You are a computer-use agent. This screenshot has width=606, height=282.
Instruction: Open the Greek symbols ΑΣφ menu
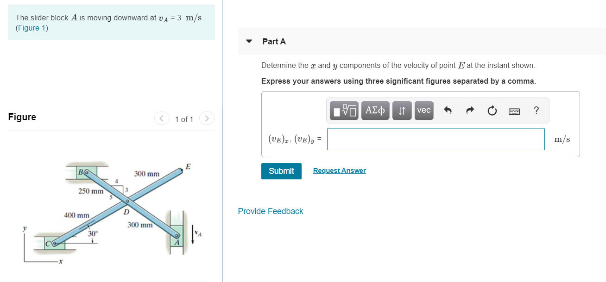(375, 110)
